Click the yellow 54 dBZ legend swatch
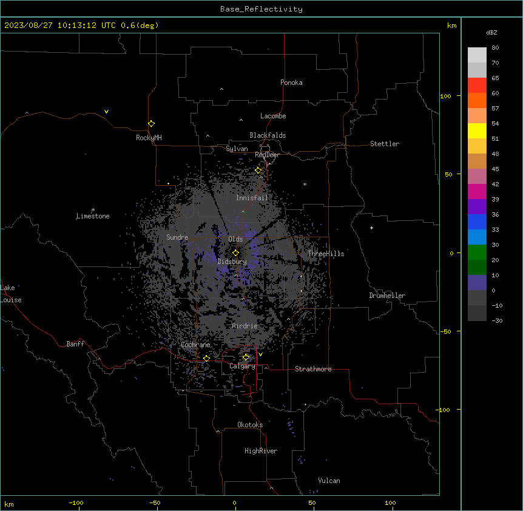523x511 pixels. coord(477,130)
